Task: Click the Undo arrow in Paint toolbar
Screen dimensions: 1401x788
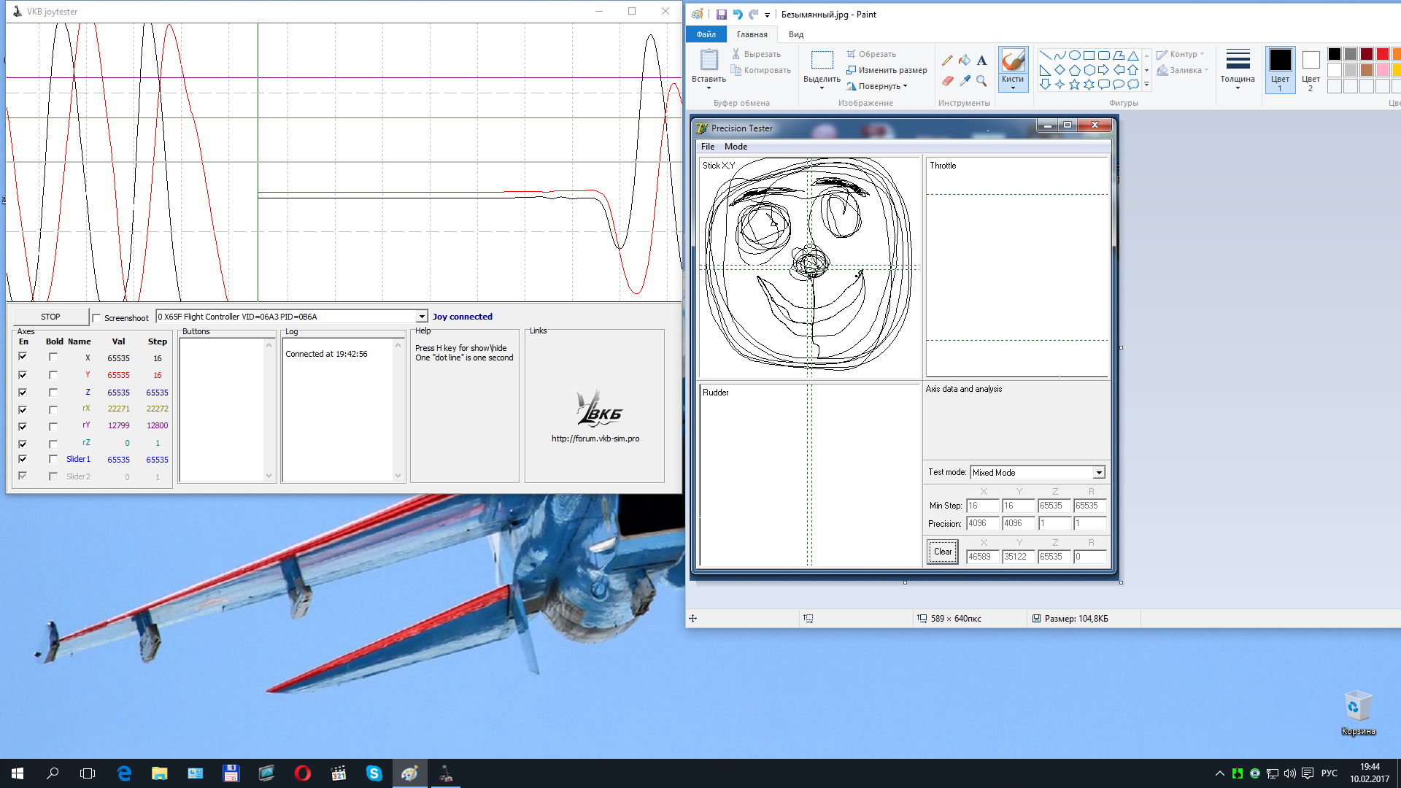Action: point(737,15)
